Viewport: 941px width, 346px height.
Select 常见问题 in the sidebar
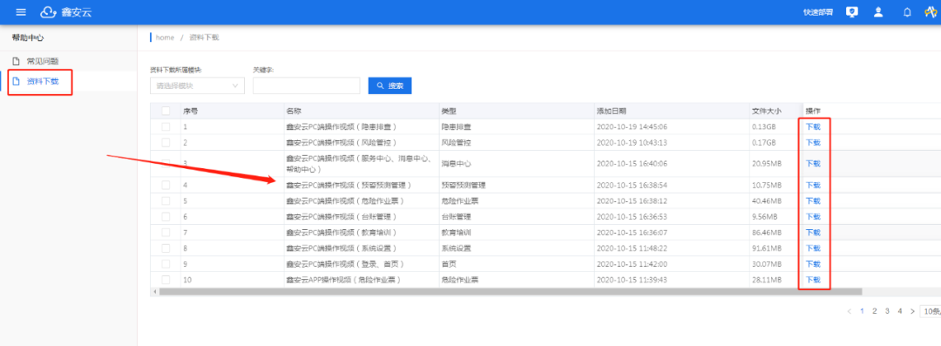pyautogui.click(x=43, y=61)
